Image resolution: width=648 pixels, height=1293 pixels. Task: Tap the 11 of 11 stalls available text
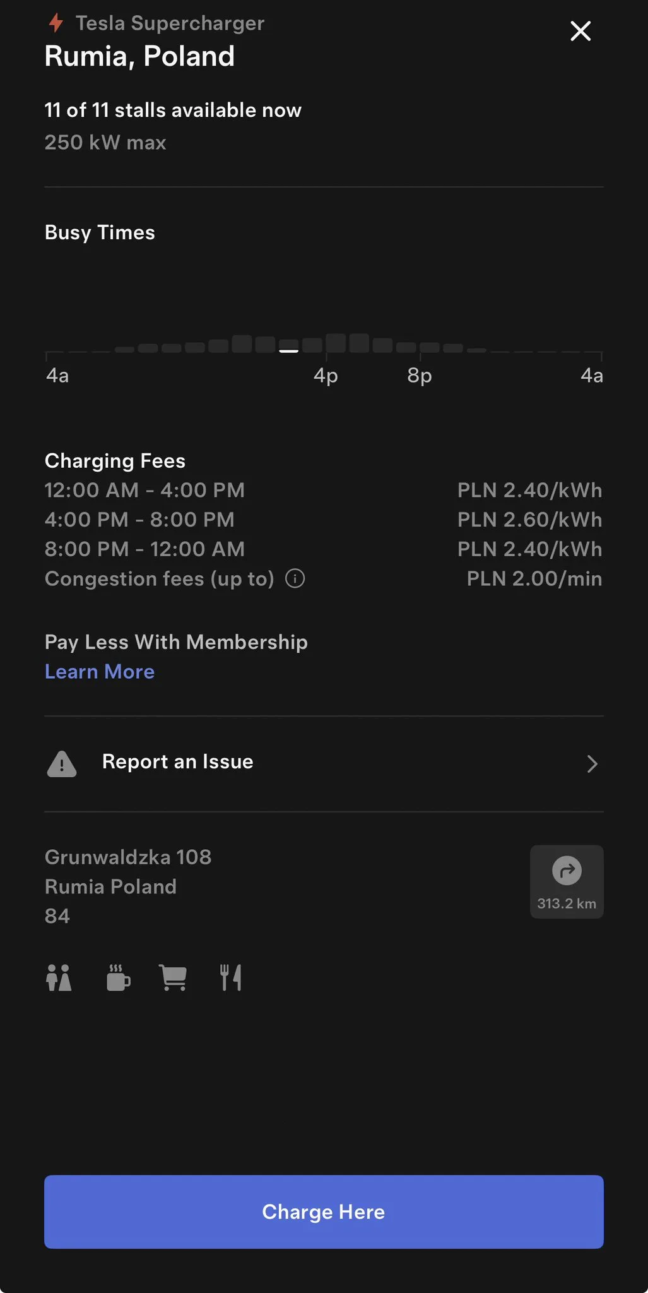pos(173,110)
